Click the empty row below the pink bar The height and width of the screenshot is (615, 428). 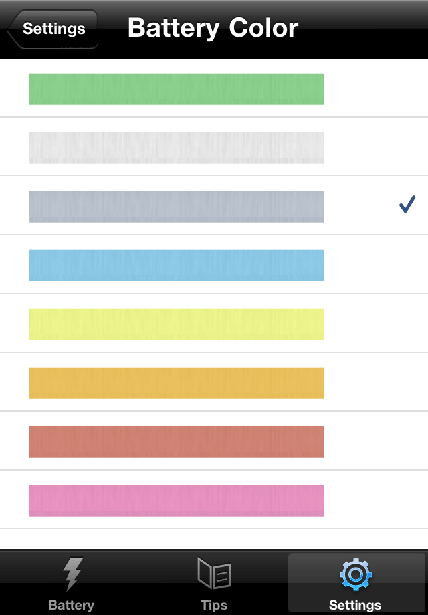coord(214,539)
